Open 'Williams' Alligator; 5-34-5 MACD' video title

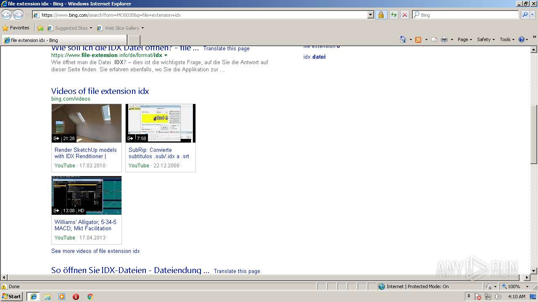(85, 225)
